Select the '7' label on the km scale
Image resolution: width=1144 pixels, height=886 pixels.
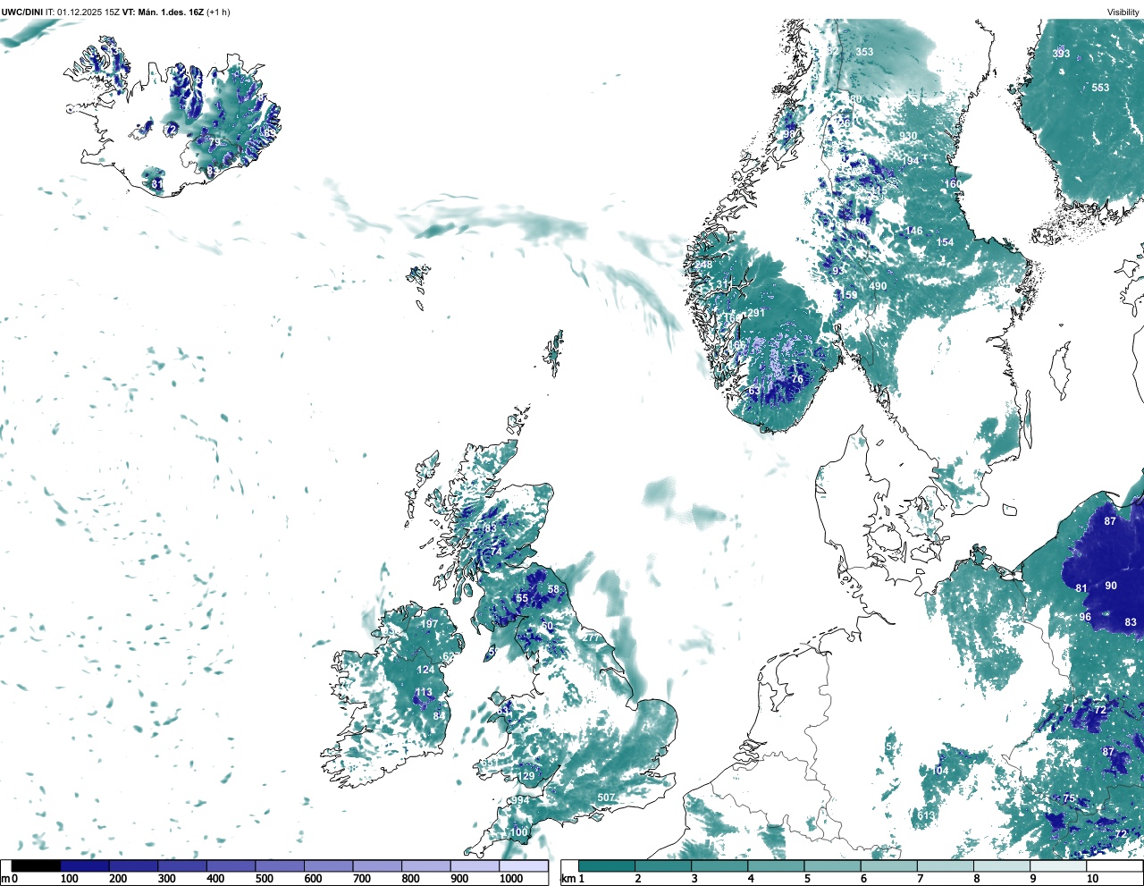pos(920,879)
